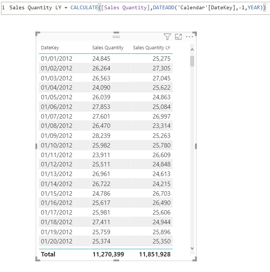The width and height of the screenshot is (270, 272).
Task: Click the drag handle grip lines above table
Action: point(116,36)
